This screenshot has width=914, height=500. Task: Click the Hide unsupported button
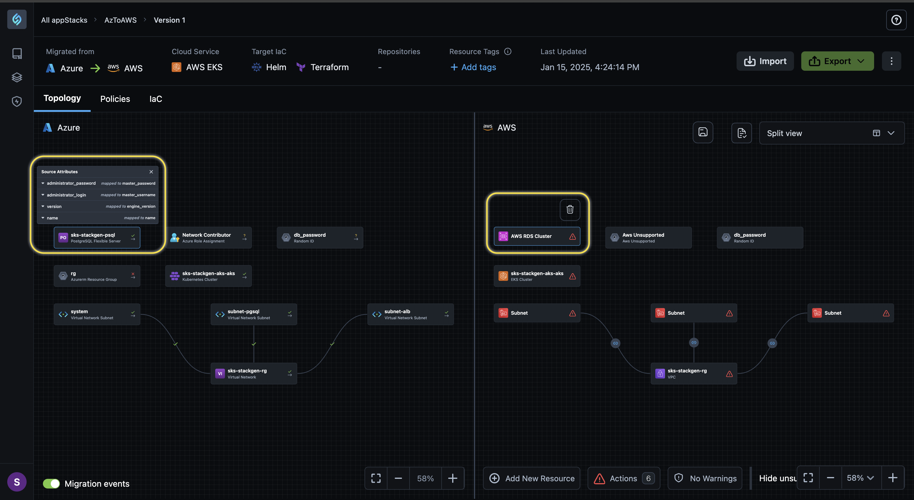[777, 478]
